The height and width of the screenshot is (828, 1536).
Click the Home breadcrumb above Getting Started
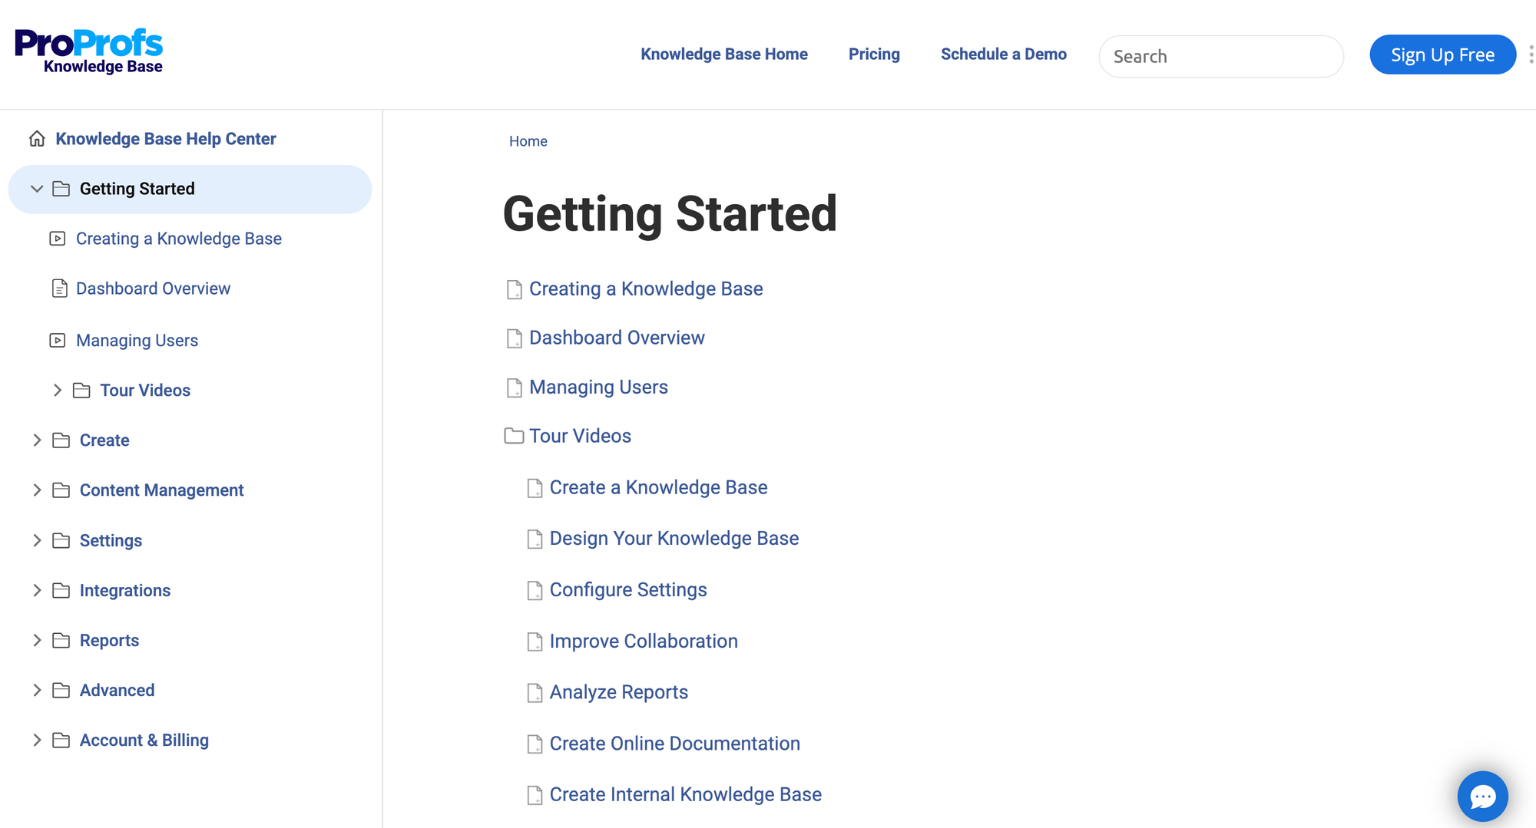click(528, 141)
